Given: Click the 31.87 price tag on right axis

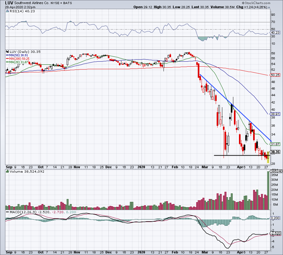Looking at the screenshot, I should pyautogui.click(x=275, y=144).
